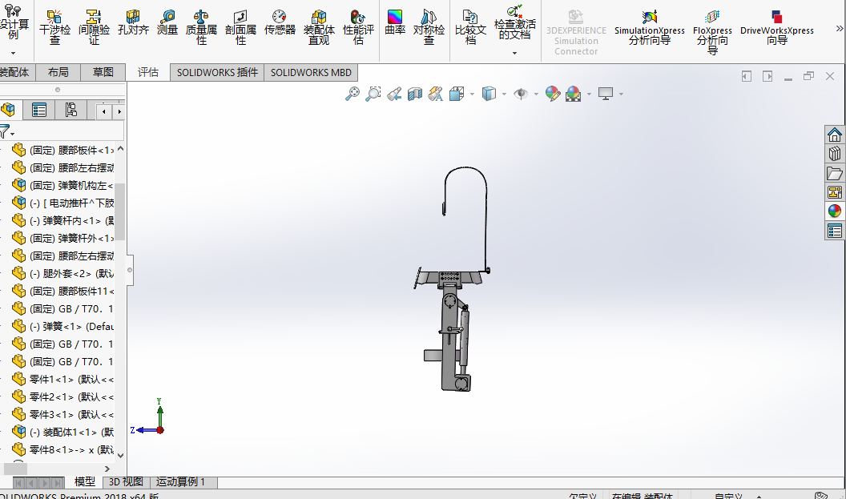
Task: Expand the Hide/Show Items dropdown arrow
Action: 536,95
